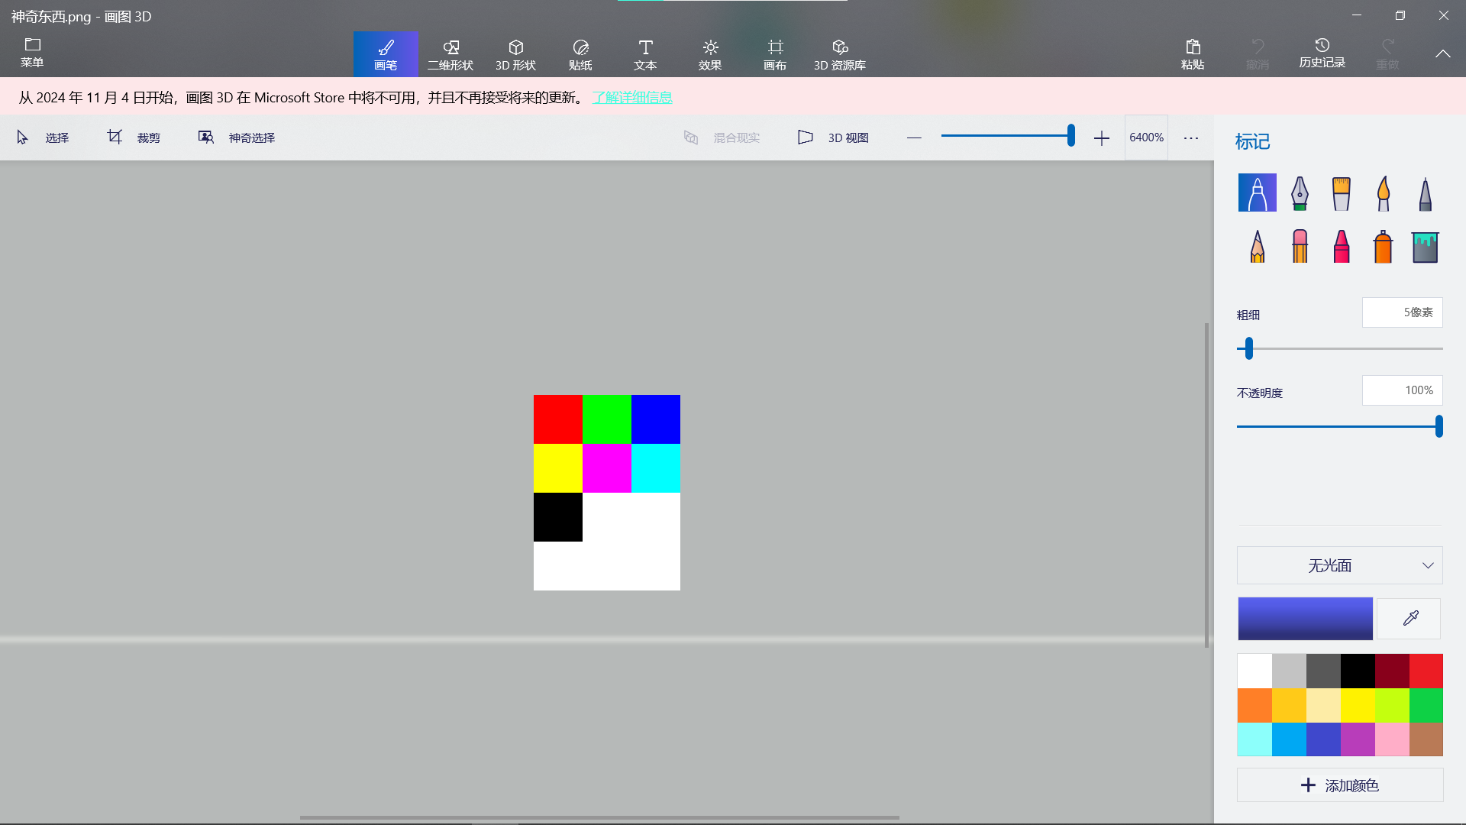
Task: Choose the Spray can tool
Action: tap(1383, 247)
